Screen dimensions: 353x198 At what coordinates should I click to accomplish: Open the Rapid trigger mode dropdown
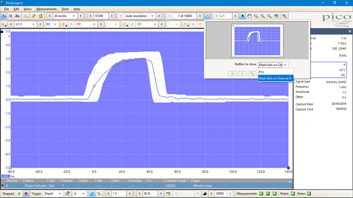pos(60,194)
